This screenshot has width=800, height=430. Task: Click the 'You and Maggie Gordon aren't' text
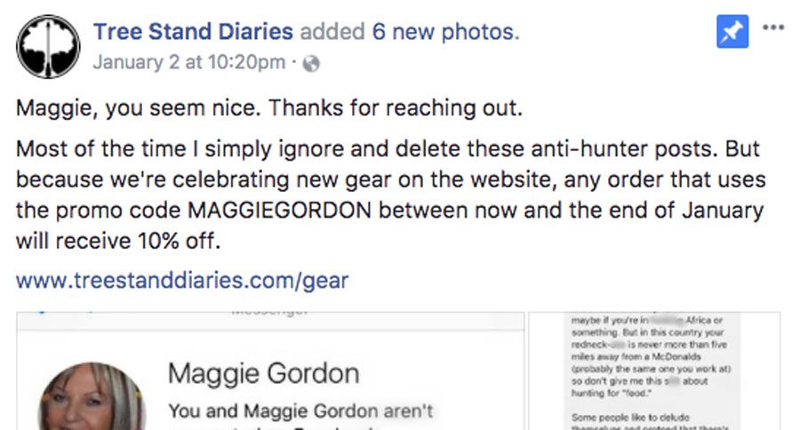300,411
